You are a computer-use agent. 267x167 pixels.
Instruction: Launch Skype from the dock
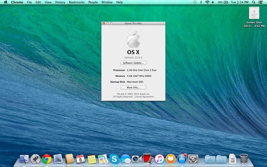tap(114, 159)
